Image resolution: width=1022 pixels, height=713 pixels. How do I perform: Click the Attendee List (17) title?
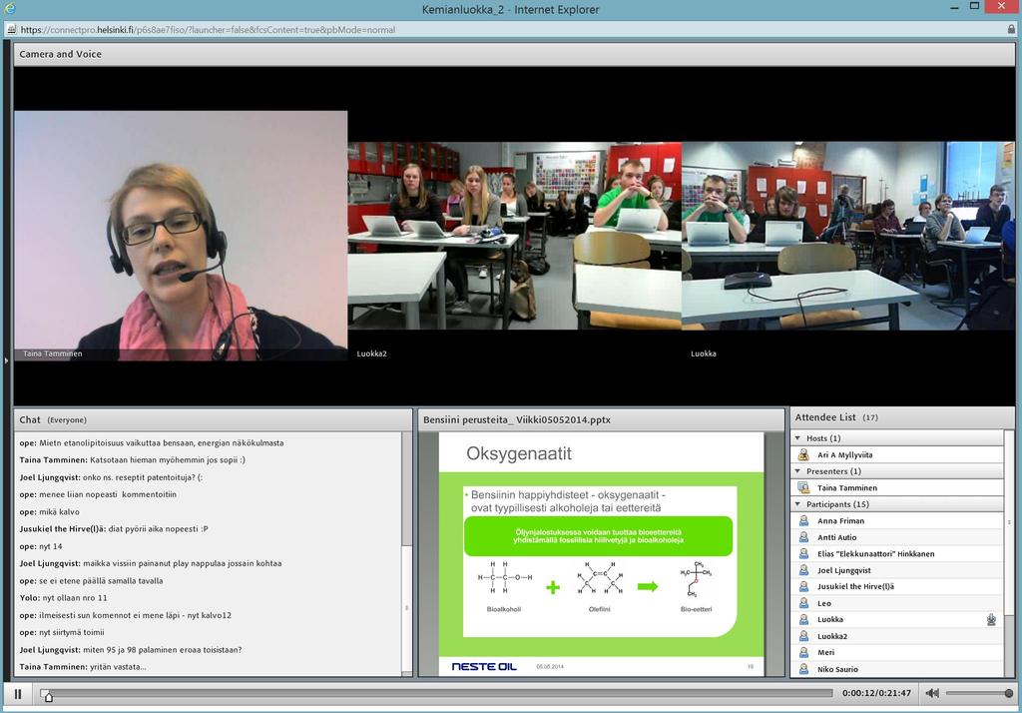(836, 417)
